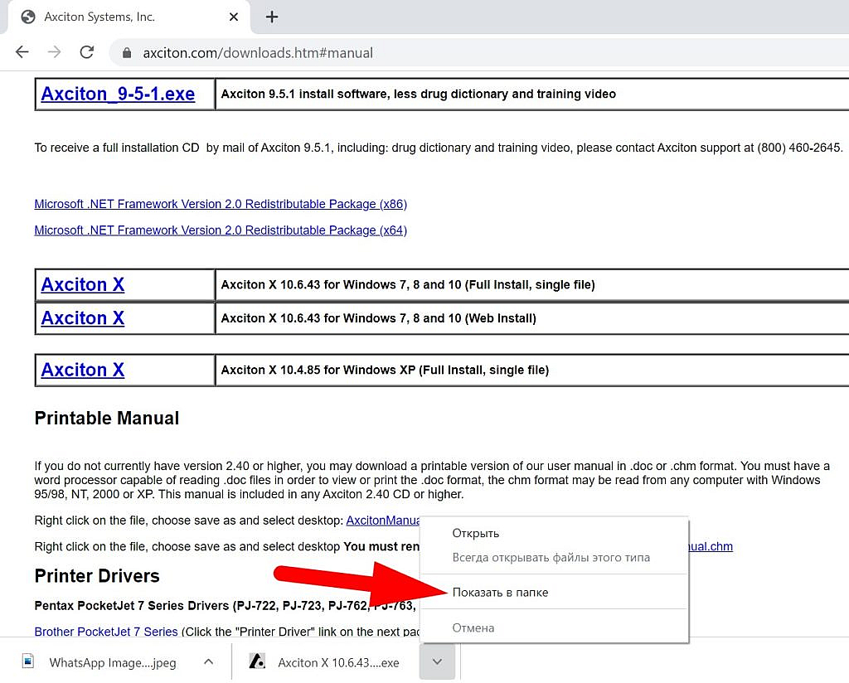Click the "Printer Drivers" heading text
Image resolution: width=849 pixels, height=683 pixels.
point(97,576)
